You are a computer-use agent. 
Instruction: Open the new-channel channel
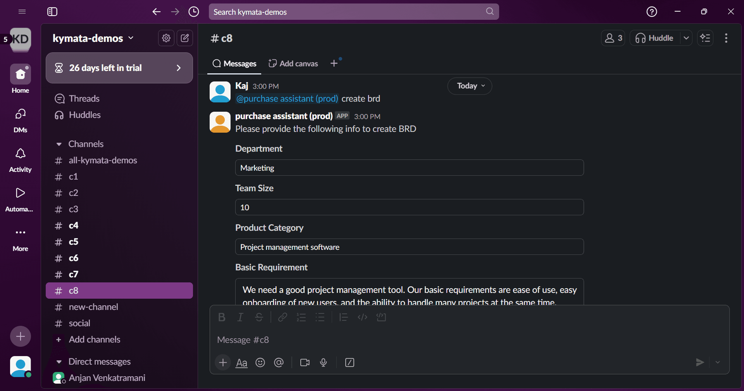(119, 307)
